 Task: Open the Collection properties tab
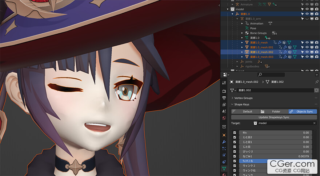tap(224, 127)
